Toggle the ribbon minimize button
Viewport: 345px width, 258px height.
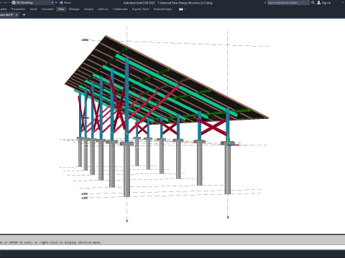tap(181, 9)
